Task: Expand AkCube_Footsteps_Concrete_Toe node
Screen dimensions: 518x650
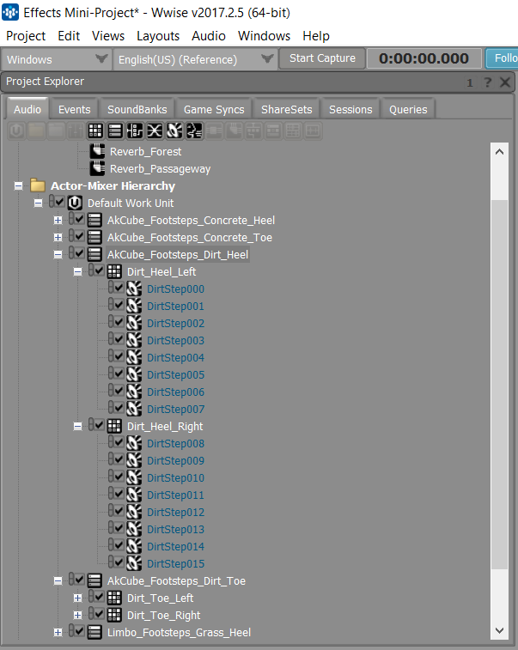Action: (x=58, y=237)
